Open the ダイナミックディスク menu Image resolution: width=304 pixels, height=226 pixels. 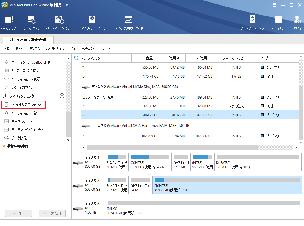coord(83,49)
